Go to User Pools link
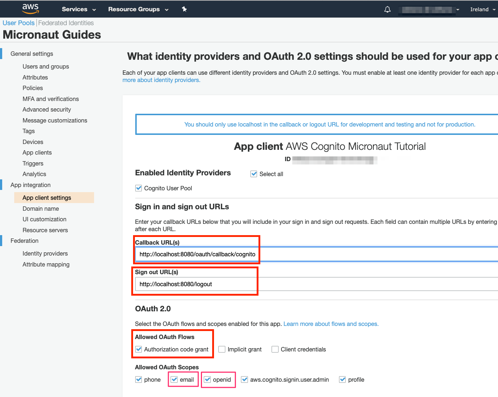 (19, 23)
